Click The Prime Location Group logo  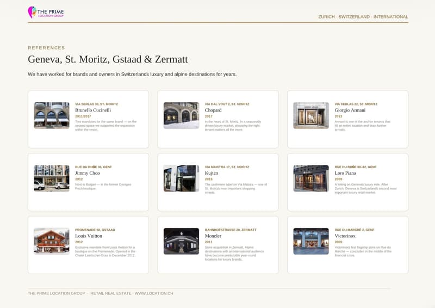46,13
